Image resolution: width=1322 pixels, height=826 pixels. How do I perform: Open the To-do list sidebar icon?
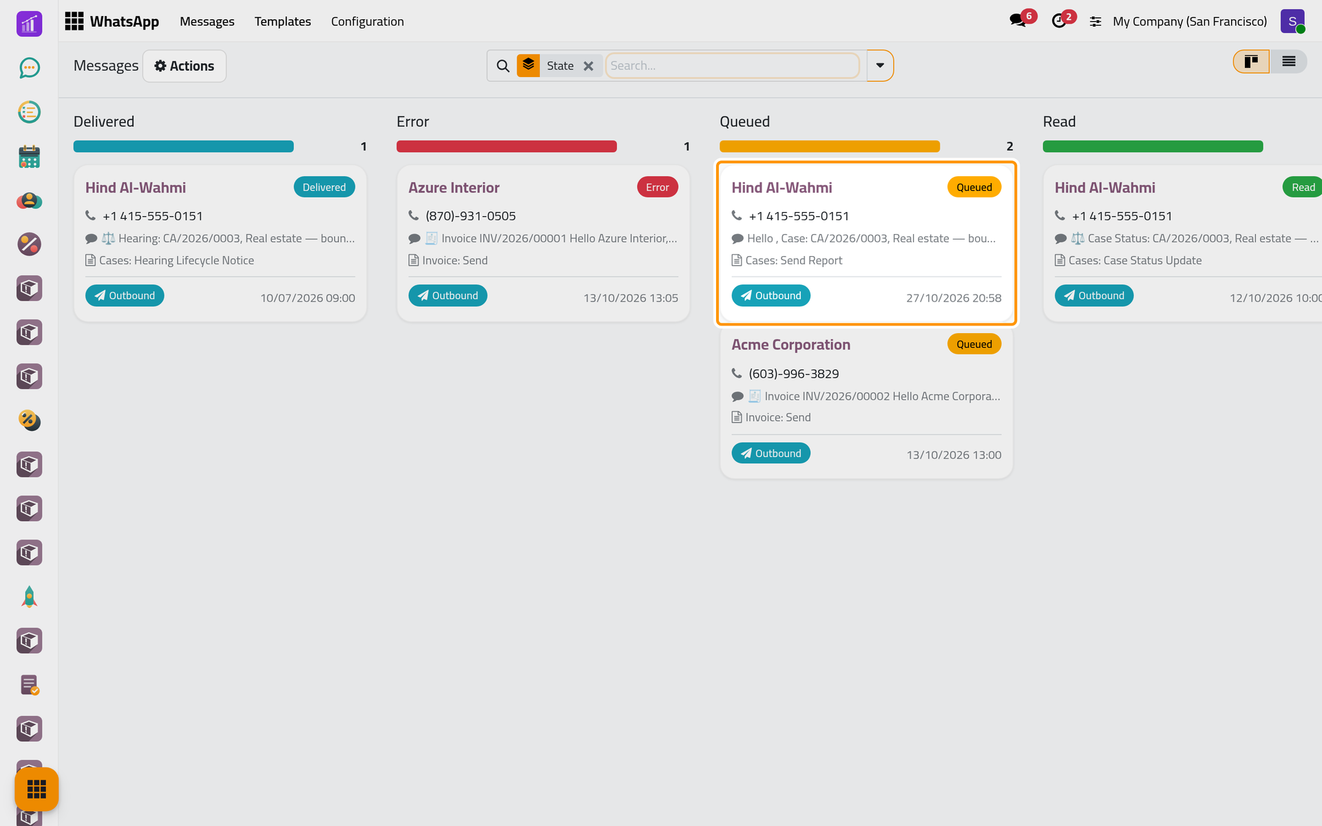click(29, 112)
